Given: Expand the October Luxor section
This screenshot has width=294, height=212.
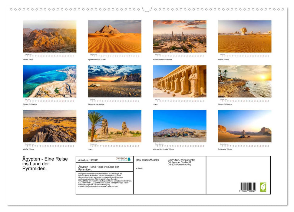Looking at the screenshot, I should tap(114, 126).
